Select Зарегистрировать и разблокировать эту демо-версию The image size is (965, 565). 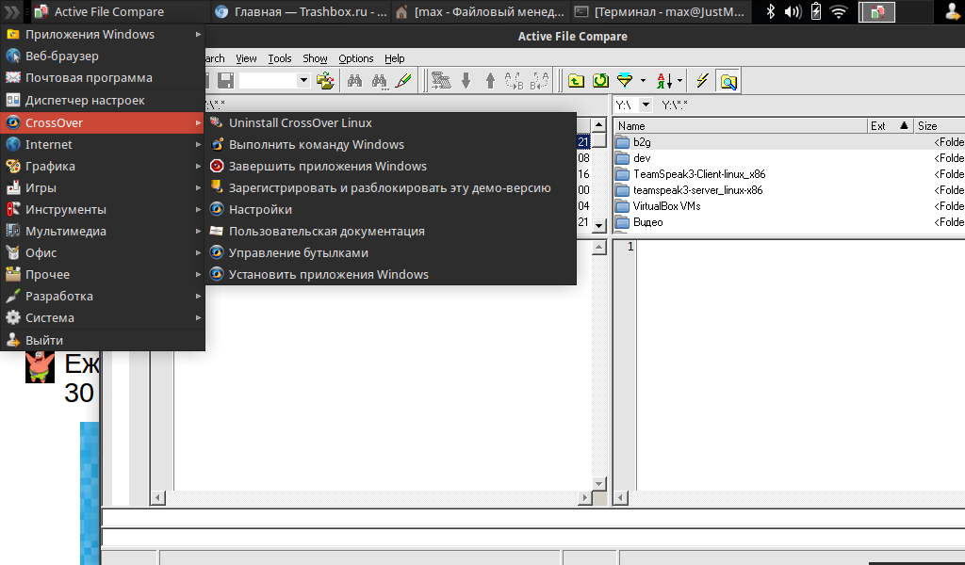(391, 188)
